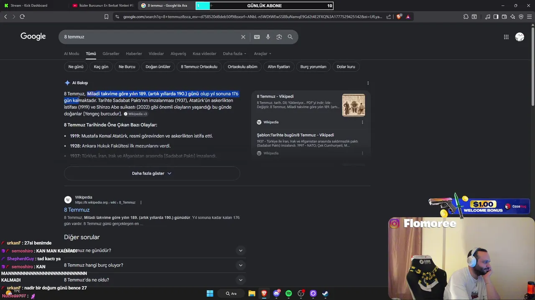Click the '8 Temmuz Ortaokulu' chip
535x300 pixels.
(199, 67)
